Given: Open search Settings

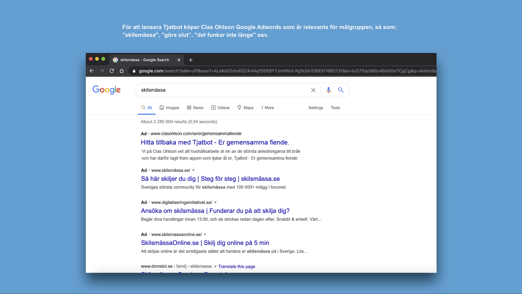Looking at the screenshot, I should coord(316,108).
